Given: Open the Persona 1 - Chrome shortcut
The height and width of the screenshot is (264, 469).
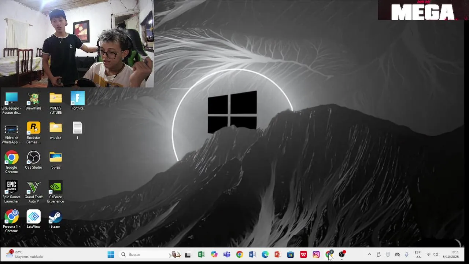Looking at the screenshot, I should pyautogui.click(x=11, y=221).
